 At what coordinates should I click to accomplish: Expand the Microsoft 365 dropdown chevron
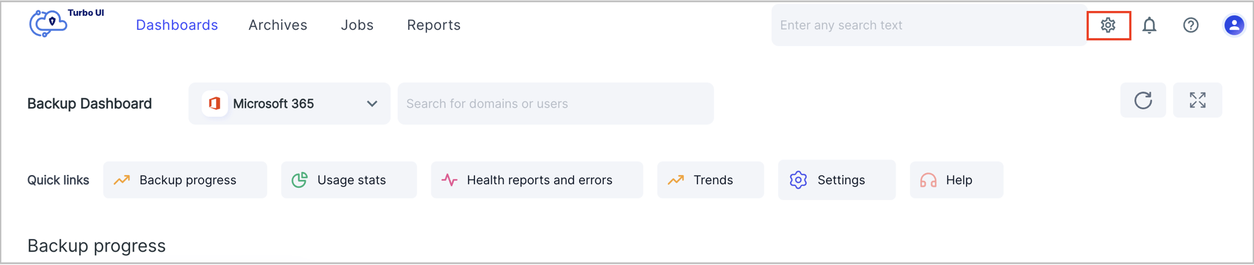tap(372, 104)
